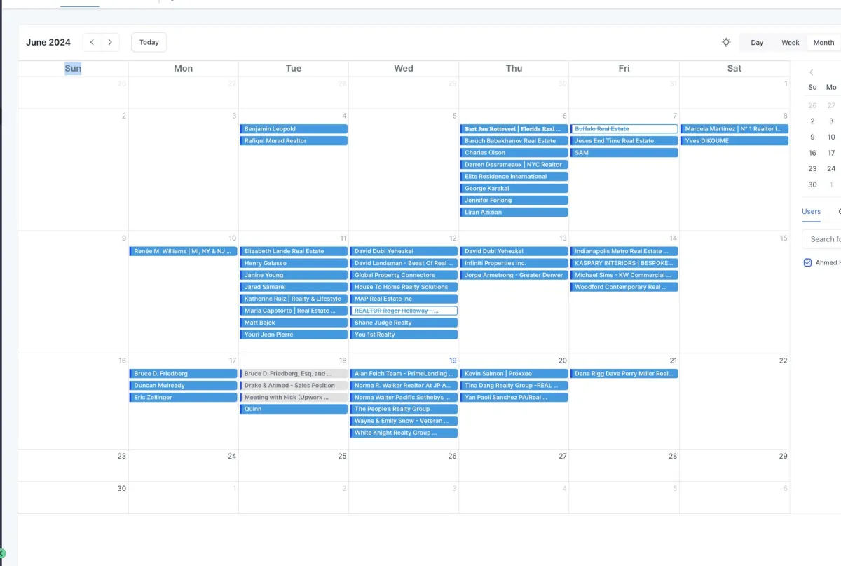The height and width of the screenshot is (566, 841).
Task: Open Global Property Connectors event
Action: pos(404,275)
